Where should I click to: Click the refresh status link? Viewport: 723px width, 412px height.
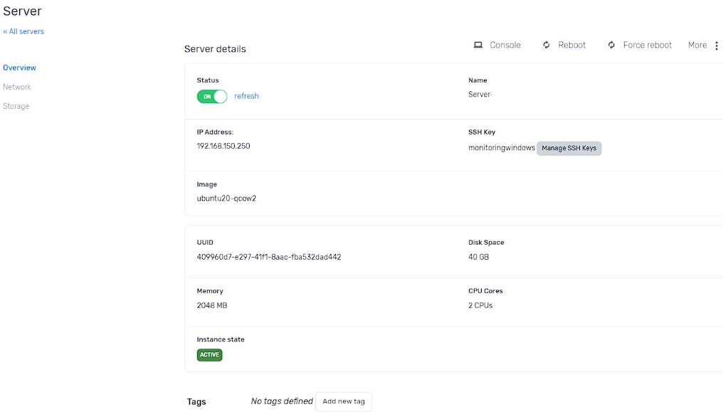point(247,96)
